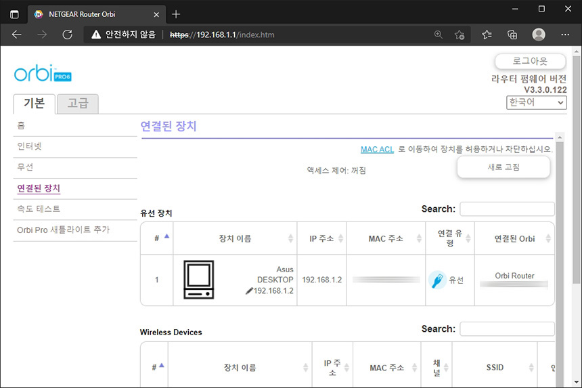Open the 한국어 language dropdown

point(537,102)
